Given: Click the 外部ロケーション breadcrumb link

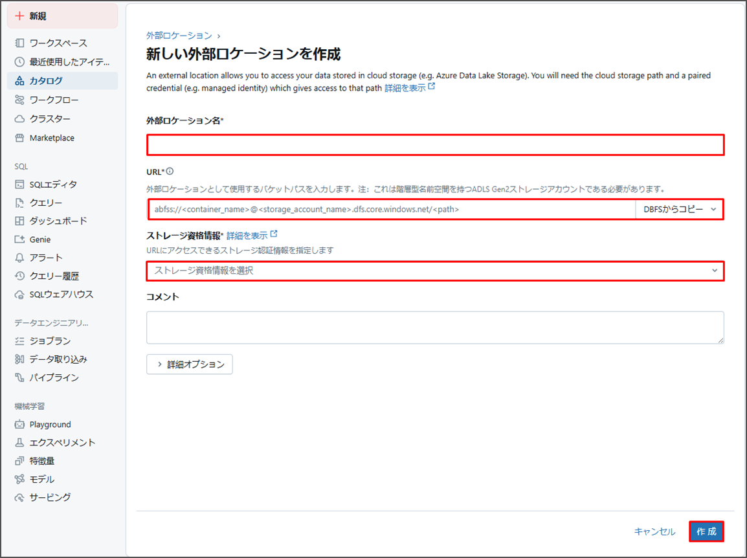Looking at the screenshot, I should (179, 36).
